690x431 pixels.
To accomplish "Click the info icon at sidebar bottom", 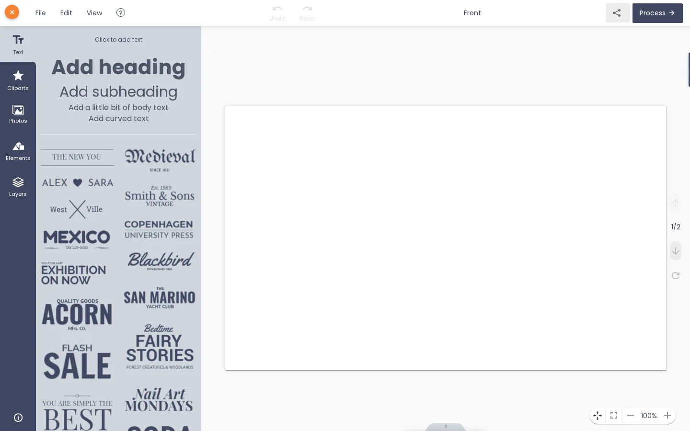I will (x=18, y=418).
